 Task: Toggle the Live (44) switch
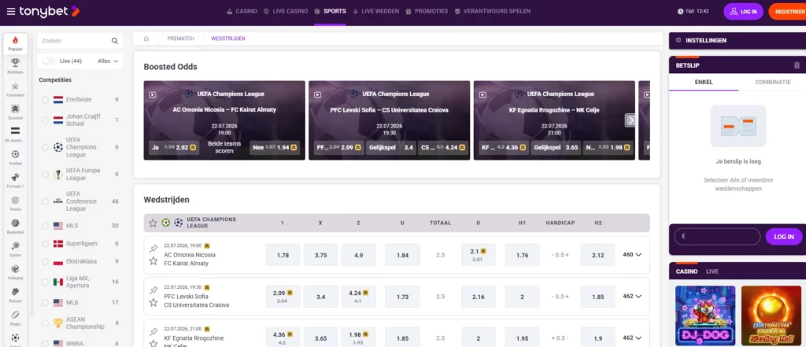click(x=49, y=61)
